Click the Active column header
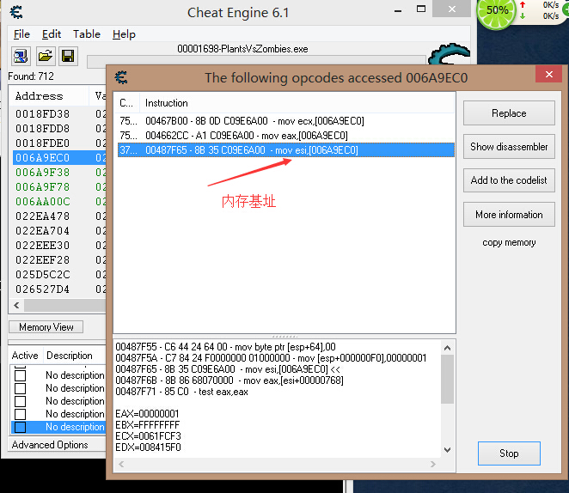 25,356
